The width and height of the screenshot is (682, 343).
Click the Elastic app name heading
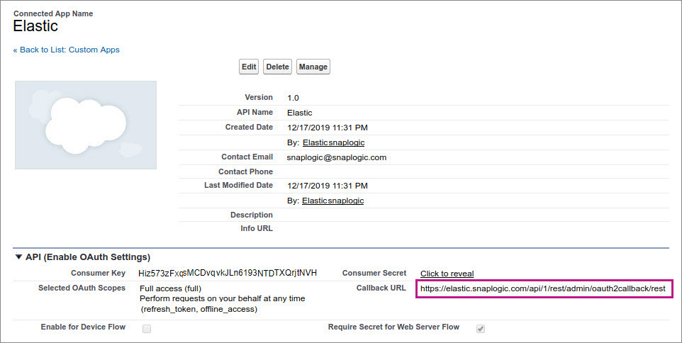click(x=35, y=26)
